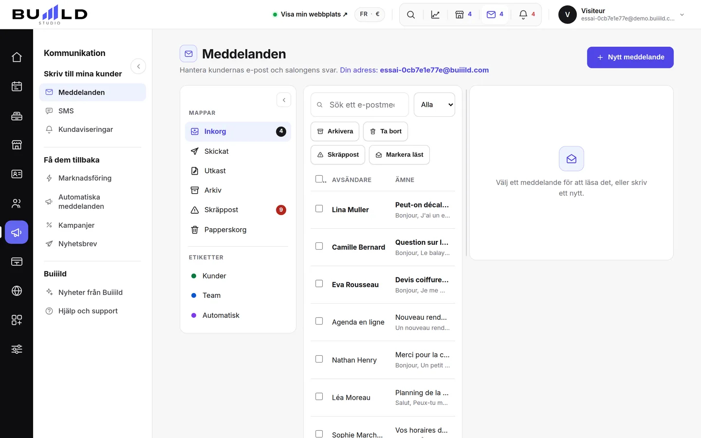The image size is (701, 438).
Task: Open the payment card icon in sidebar
Action: click(17, 261)
